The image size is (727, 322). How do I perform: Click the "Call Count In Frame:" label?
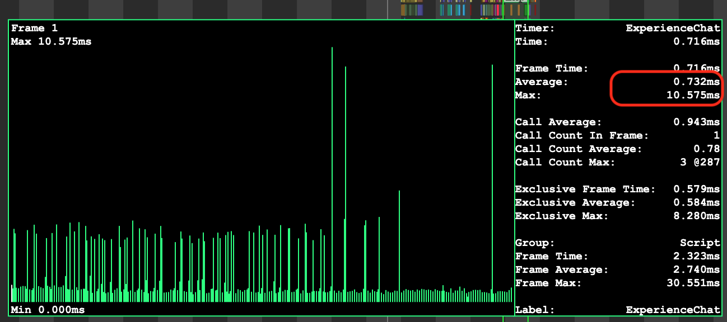point(582,135)
